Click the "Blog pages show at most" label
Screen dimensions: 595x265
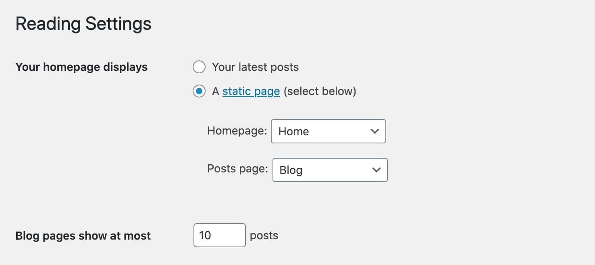click(x=83, y=236)
